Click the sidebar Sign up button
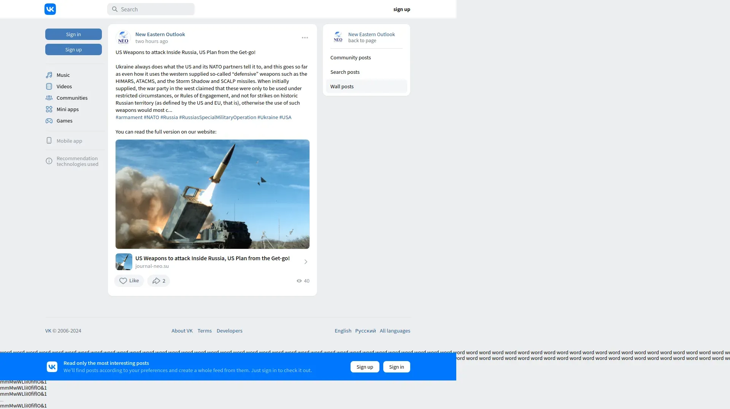The height and width of the screenshot is (409, 730). [73, 49]
